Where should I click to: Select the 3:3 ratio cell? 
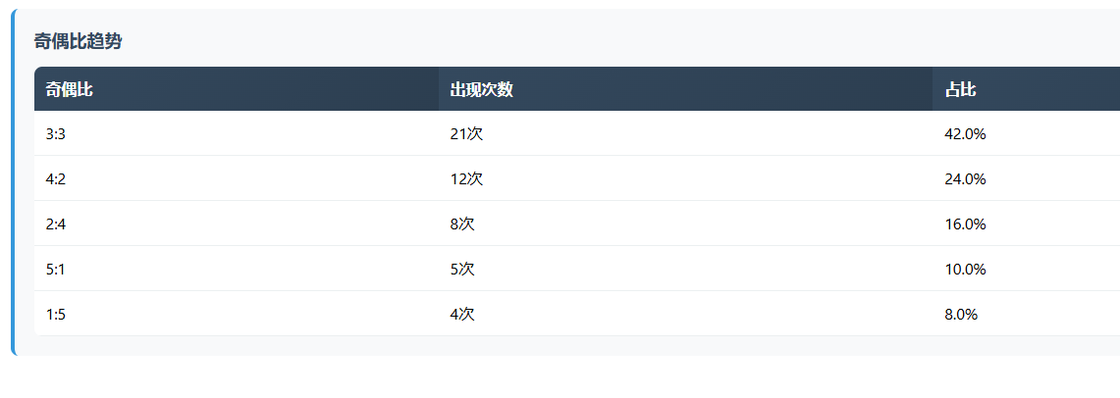55,134
